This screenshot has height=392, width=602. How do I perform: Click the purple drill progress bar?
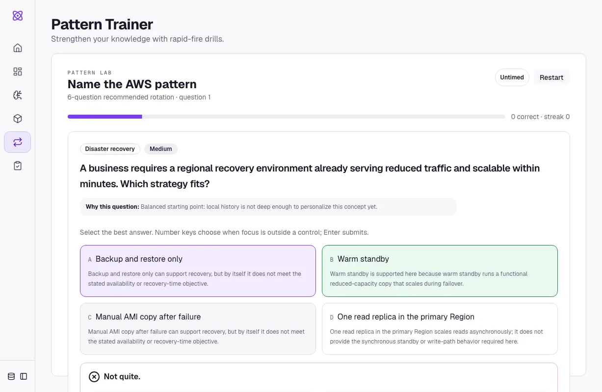tap(287, 117)
